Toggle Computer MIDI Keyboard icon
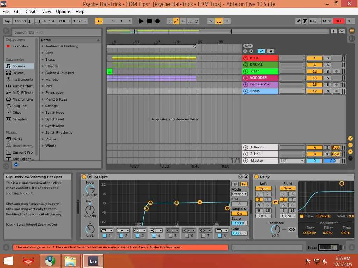358x268 pixels. (305, 21)
